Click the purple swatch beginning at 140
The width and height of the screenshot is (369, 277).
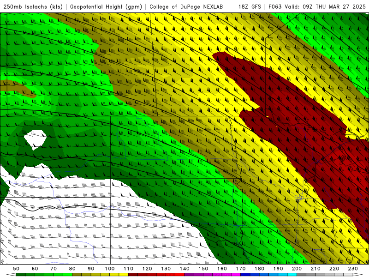[189, 275]
